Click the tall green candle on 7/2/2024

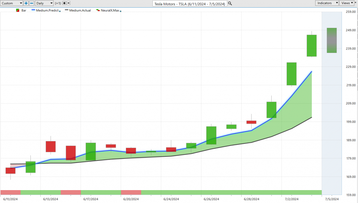(292, 74)
